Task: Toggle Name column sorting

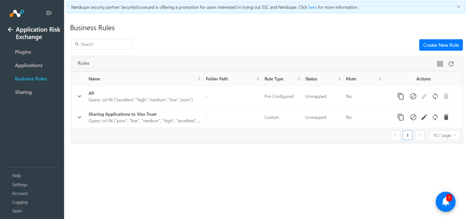Action: 199,79
